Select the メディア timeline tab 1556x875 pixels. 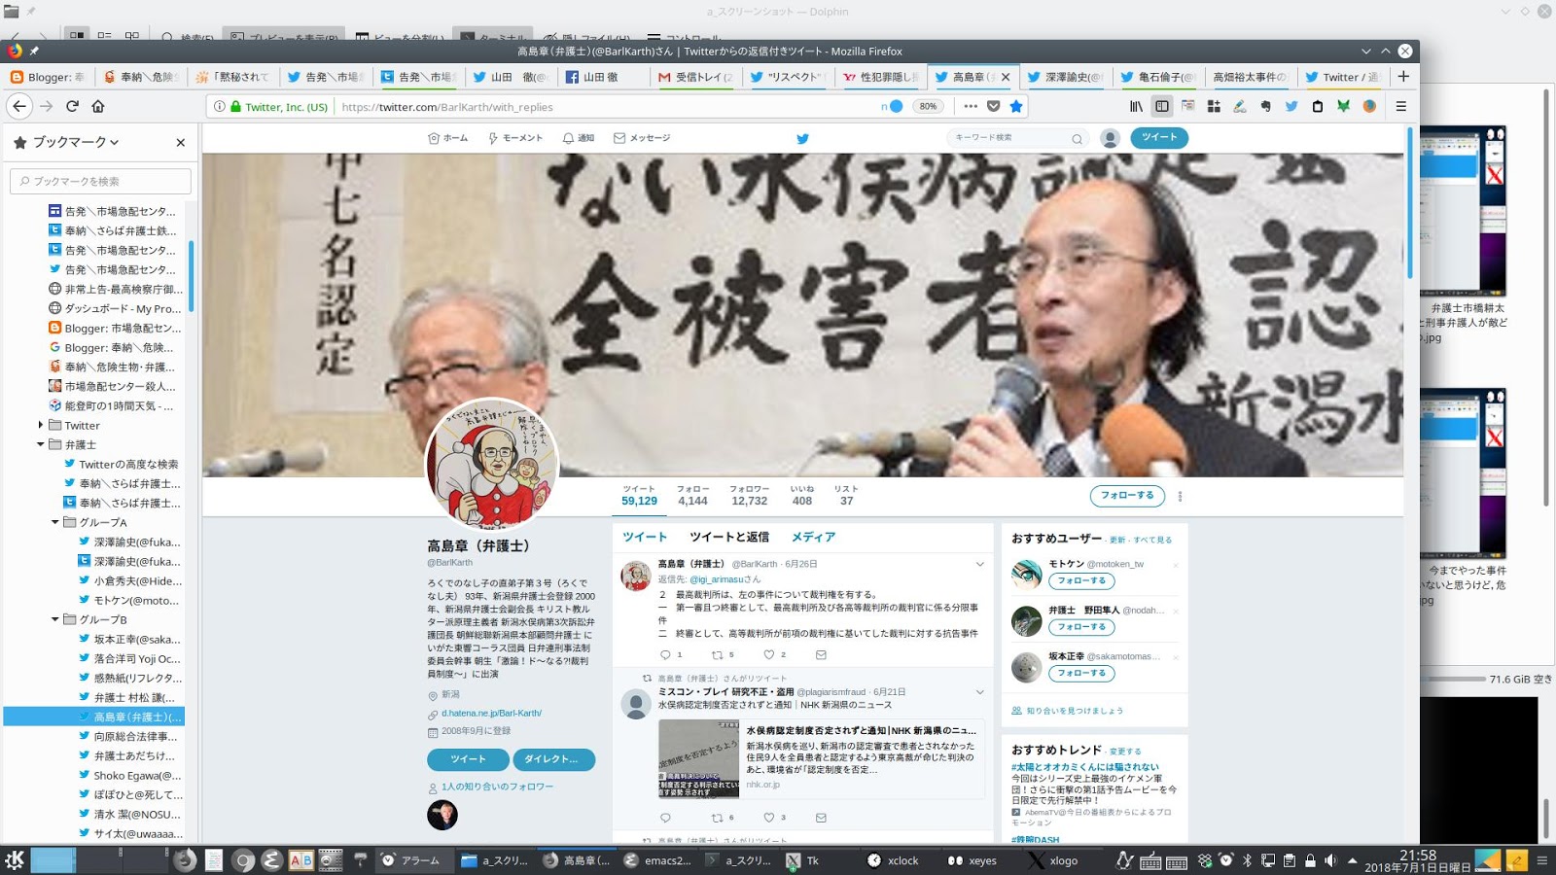point(813,537)
